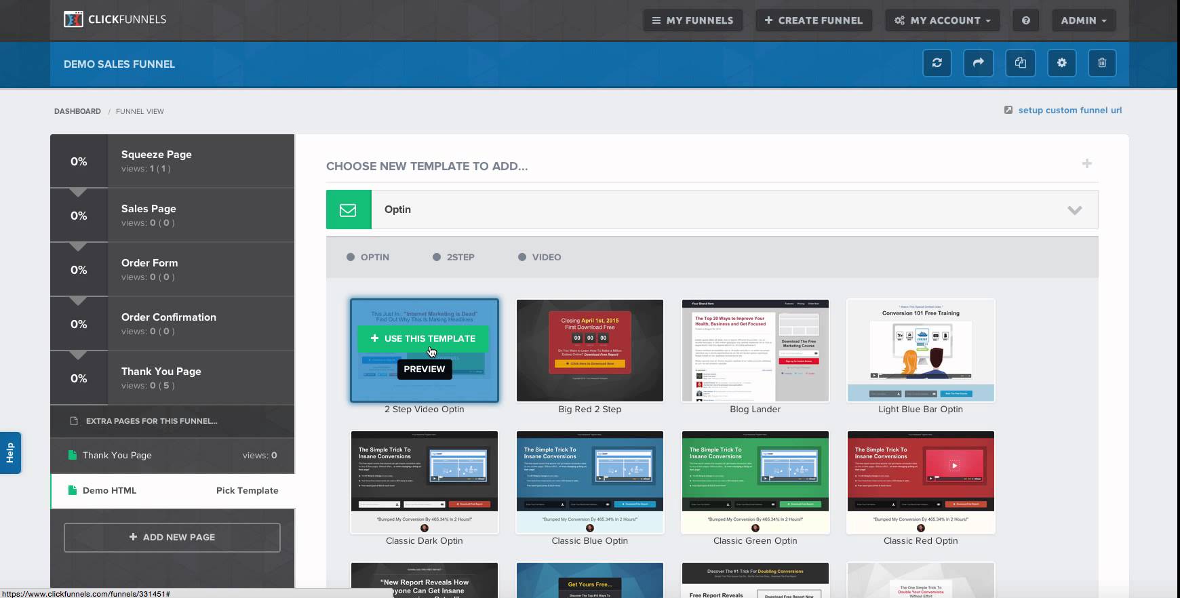Click the Preview button on template

[x=425, y=369]
